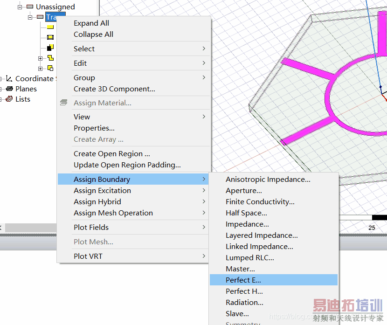This screenshot has height=325, width=387.
Task: Expand the first yellow unite-shape child node
Action: 40,58
